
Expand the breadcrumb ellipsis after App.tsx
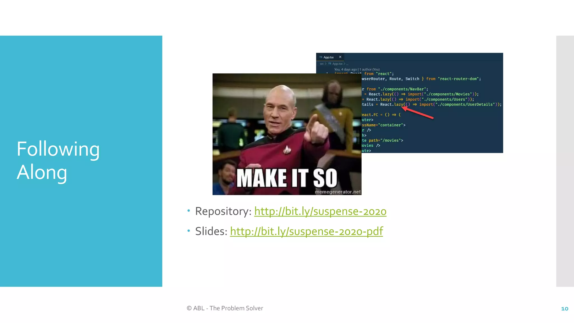[x=347, y=64]
